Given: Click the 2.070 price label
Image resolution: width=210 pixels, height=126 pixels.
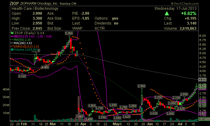Looking at the screenshot, I should pos(181,109).
